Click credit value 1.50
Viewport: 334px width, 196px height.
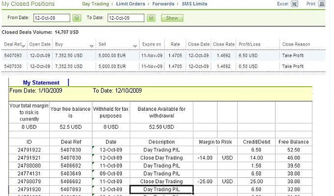click(x=256, y=166)
